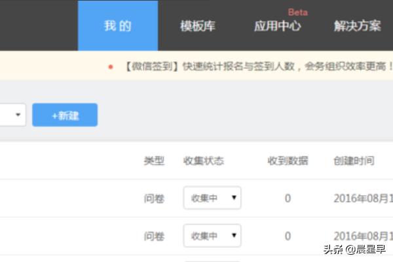Select the first row's 问卷 type cell
Viewport: 393px width, 262px height.
point(154,198)
